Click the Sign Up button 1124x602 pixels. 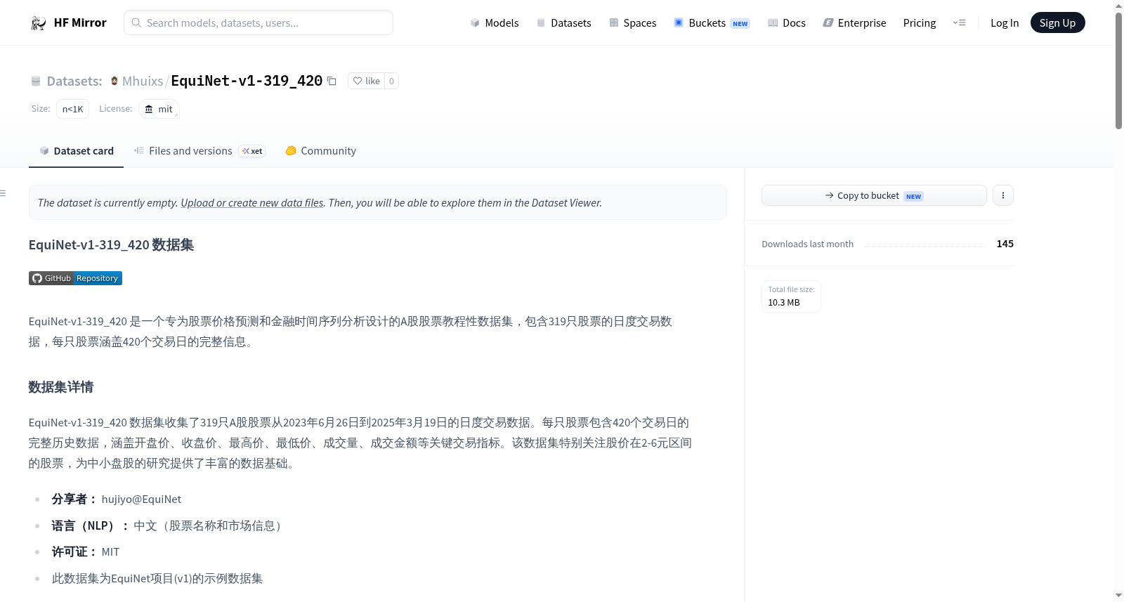click(1057, 22)
